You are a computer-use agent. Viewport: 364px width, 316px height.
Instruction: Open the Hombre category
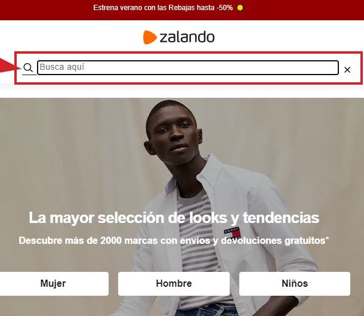[174, 284]
